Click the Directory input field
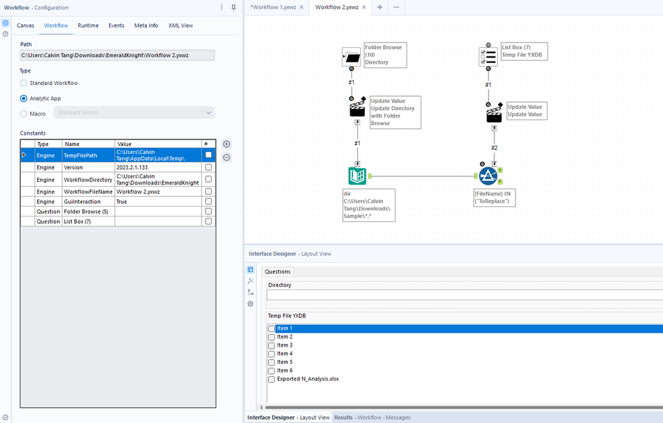This screenshot has width=663, height=423. [x=465, y=295]
